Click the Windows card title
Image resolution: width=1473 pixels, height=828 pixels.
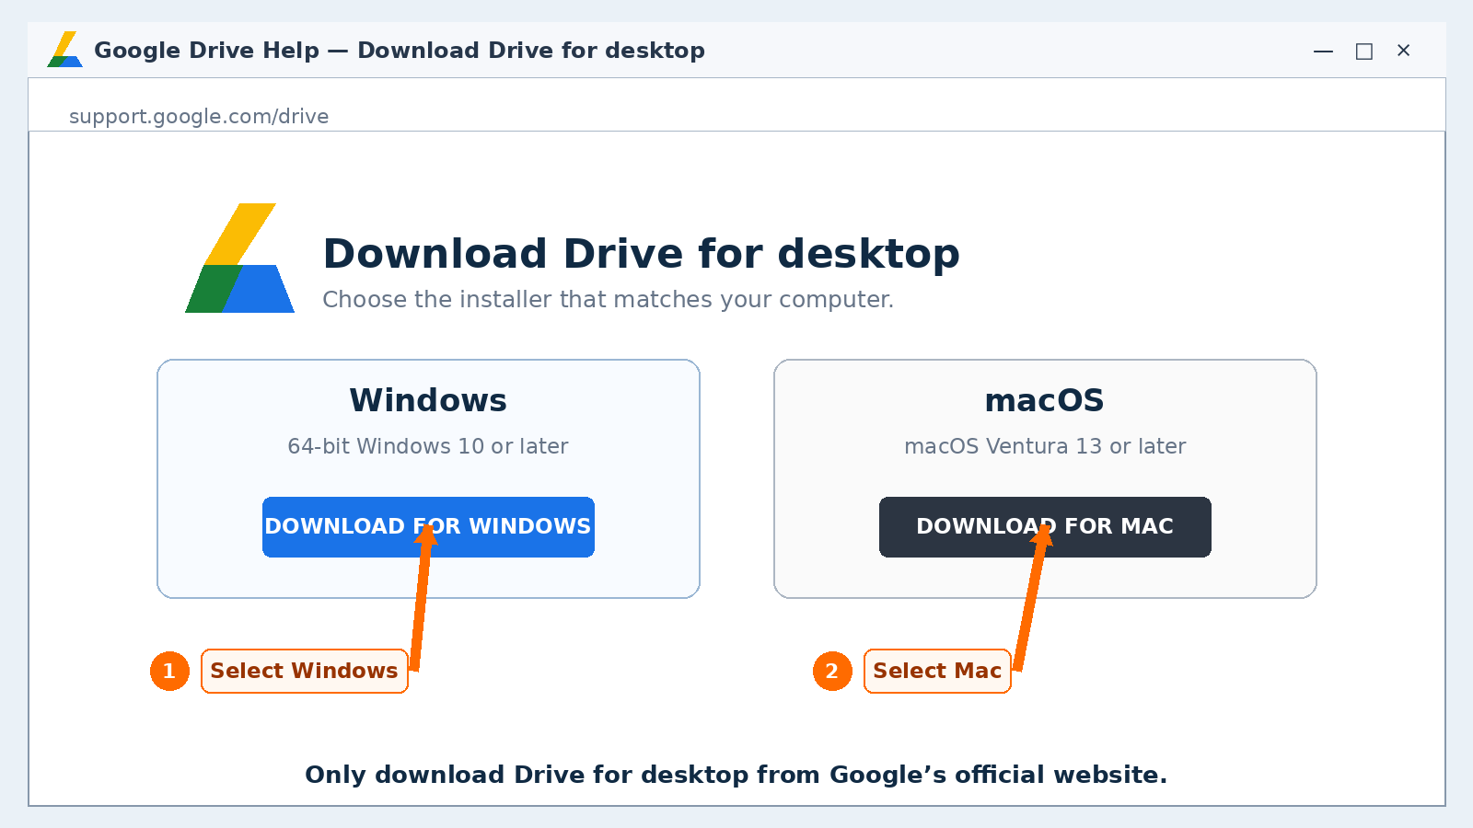(428, 400)
